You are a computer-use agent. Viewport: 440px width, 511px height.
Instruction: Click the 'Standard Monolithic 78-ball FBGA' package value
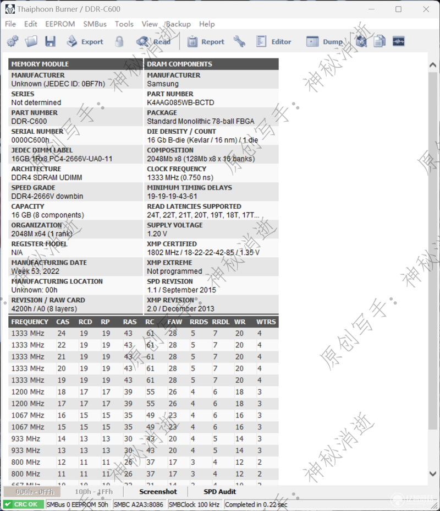point(200,121)
